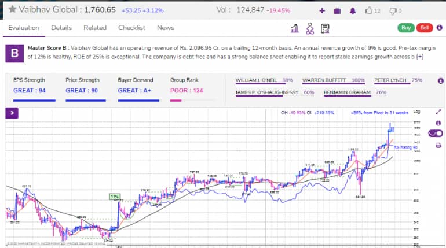Click the Buyer Demand progress bar
Viewport: 446px width, 248px height.
click(138, 101)
